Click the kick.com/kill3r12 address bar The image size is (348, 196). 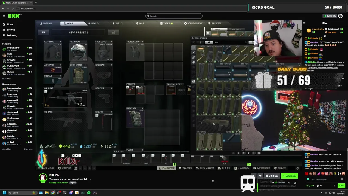click(28, 8)
